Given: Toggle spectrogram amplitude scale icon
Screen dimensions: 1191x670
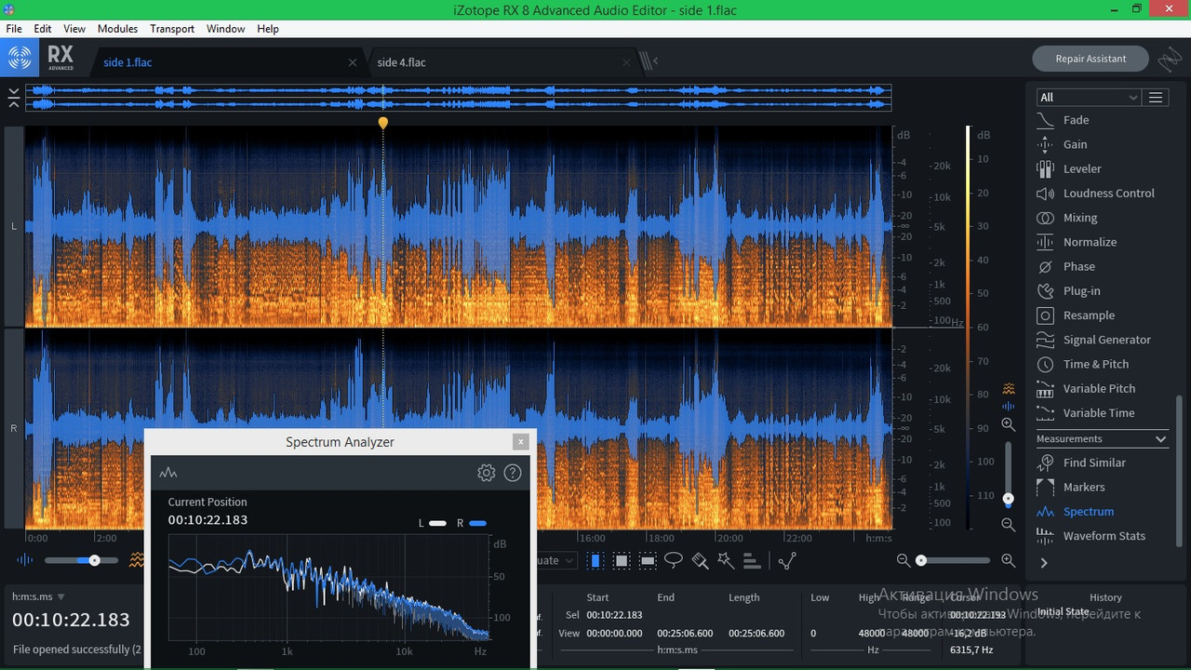Looking at the screenshot, I should [1009, 388].
